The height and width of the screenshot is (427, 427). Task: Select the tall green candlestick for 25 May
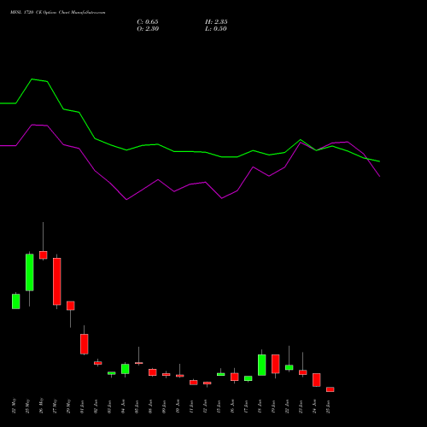click(30, 272)
